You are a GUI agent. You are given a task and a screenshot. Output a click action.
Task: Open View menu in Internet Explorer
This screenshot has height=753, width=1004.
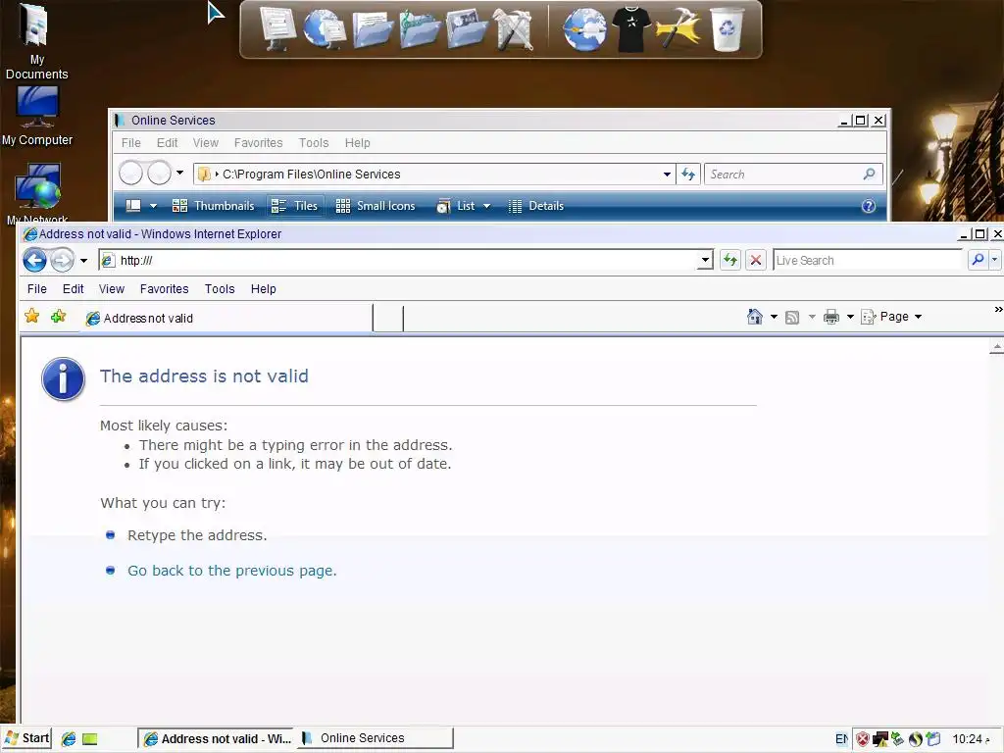click(112, 289)
